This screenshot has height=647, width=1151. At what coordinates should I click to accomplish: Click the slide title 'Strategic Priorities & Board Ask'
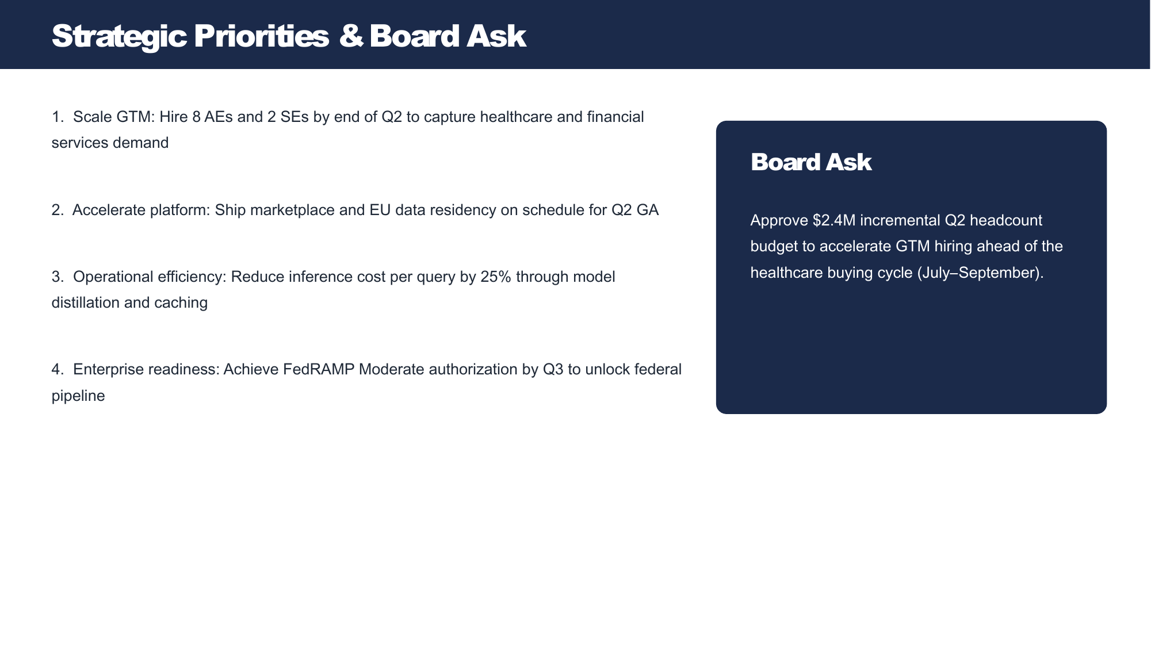click(289, 36)
